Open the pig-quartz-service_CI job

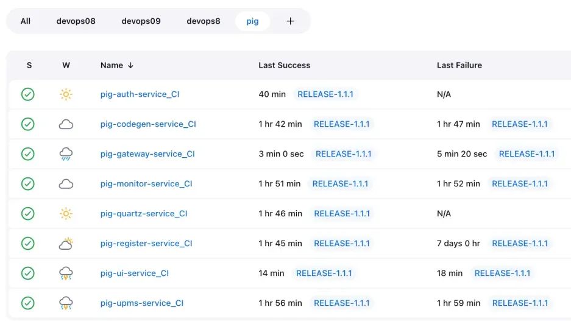pyautogui.click(x=144, y=214)
